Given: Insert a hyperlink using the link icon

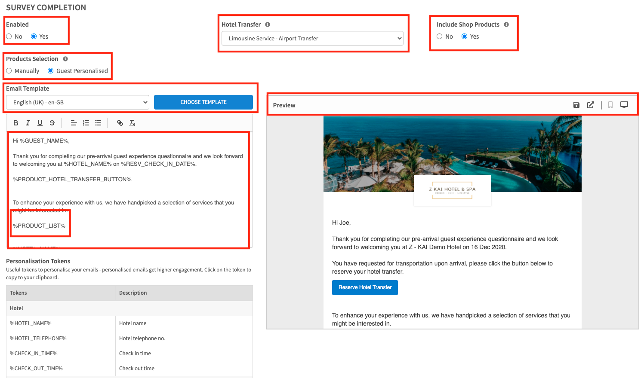Looking at the screenshot, I should coord(120,123).
